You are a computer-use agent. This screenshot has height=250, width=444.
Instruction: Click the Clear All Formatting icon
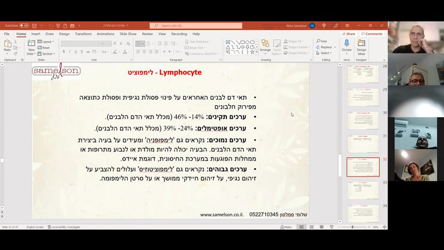(x=128, y=43)
